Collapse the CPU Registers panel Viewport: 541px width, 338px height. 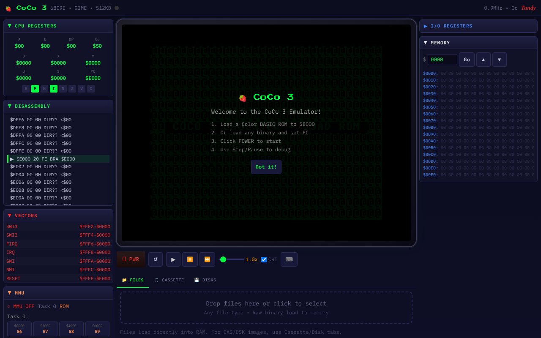click(x=10, y=26)
